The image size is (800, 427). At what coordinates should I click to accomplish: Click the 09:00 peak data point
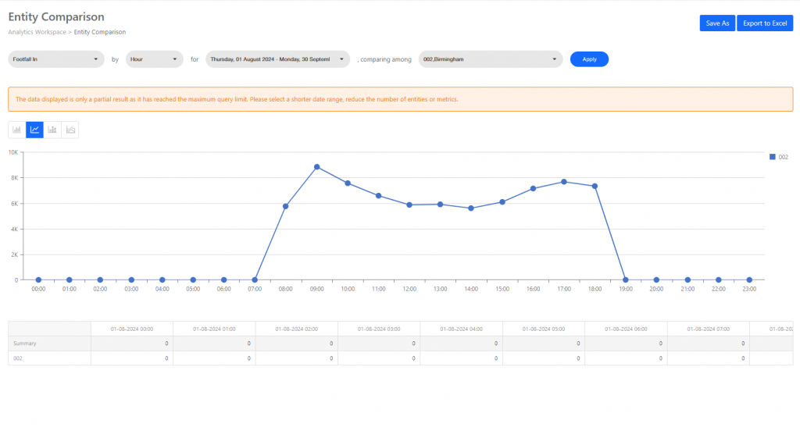(316, 167)
